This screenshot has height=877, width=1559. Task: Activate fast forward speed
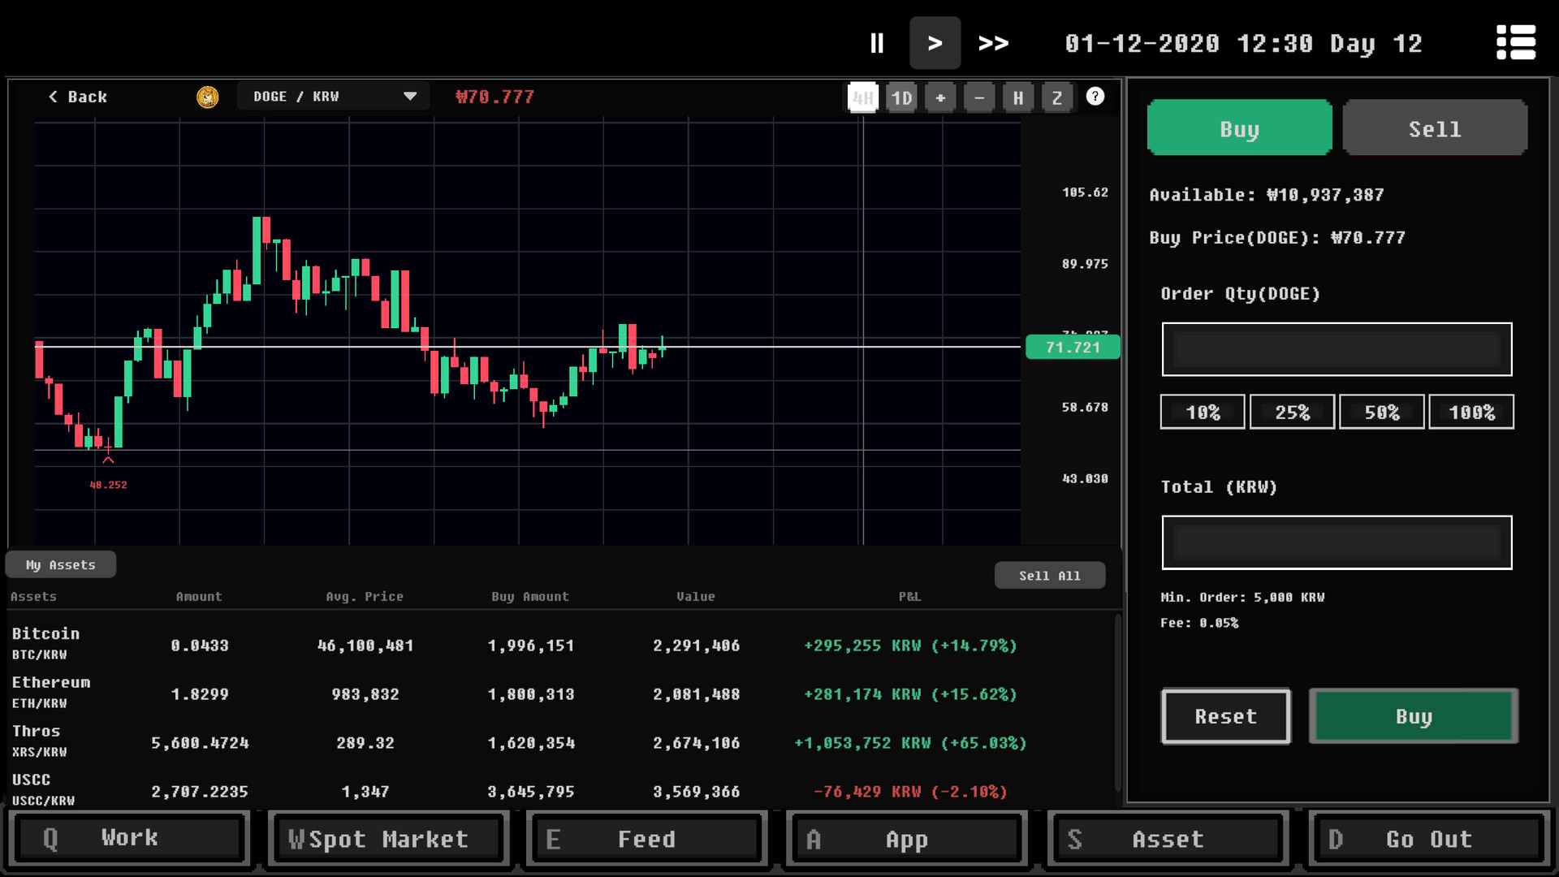[x=993, y=43]
